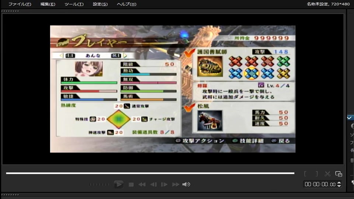354x199 pixels.
Task: Open the 設定(S) menu
Action: click(100, 4)
